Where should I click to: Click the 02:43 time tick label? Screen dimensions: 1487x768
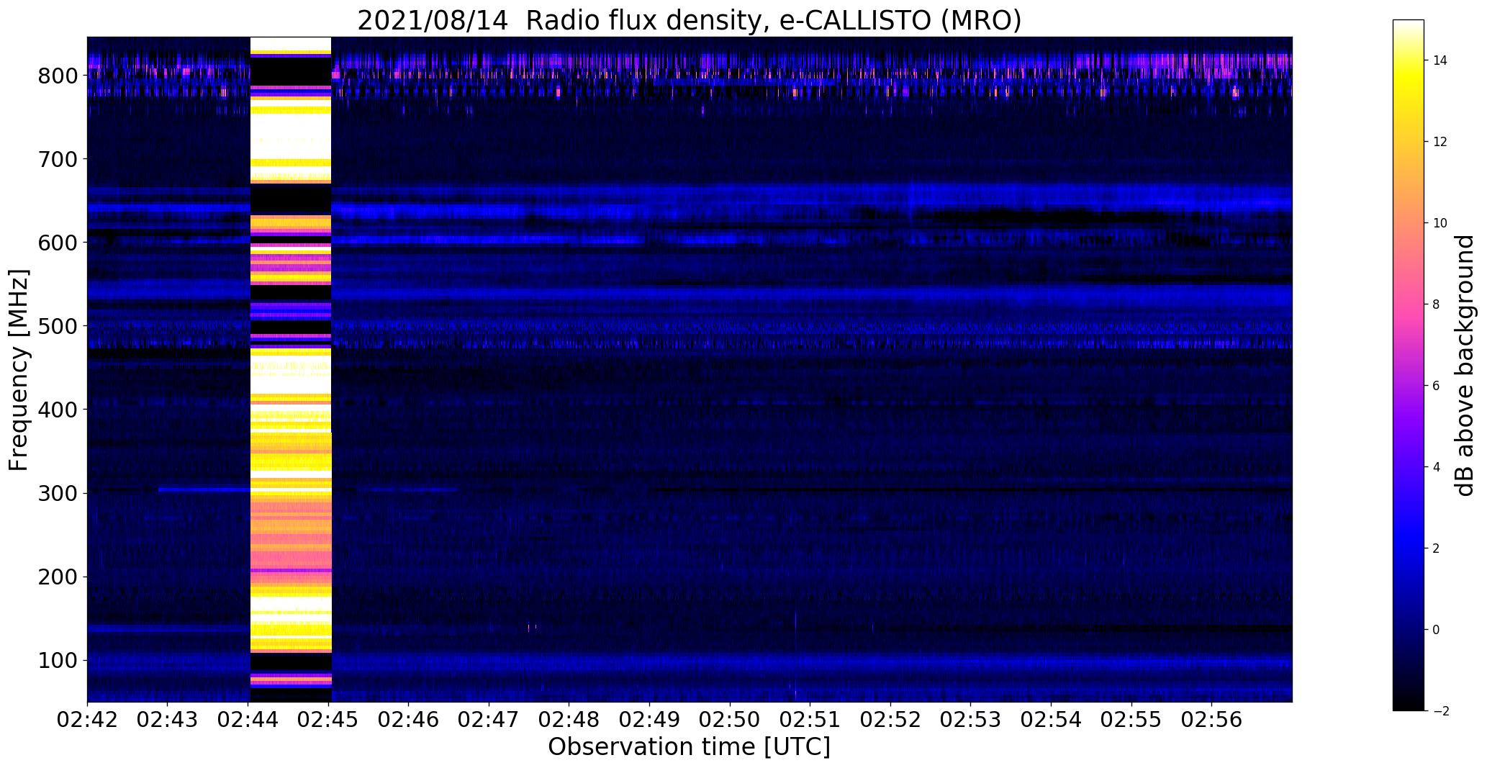(168, 720)
